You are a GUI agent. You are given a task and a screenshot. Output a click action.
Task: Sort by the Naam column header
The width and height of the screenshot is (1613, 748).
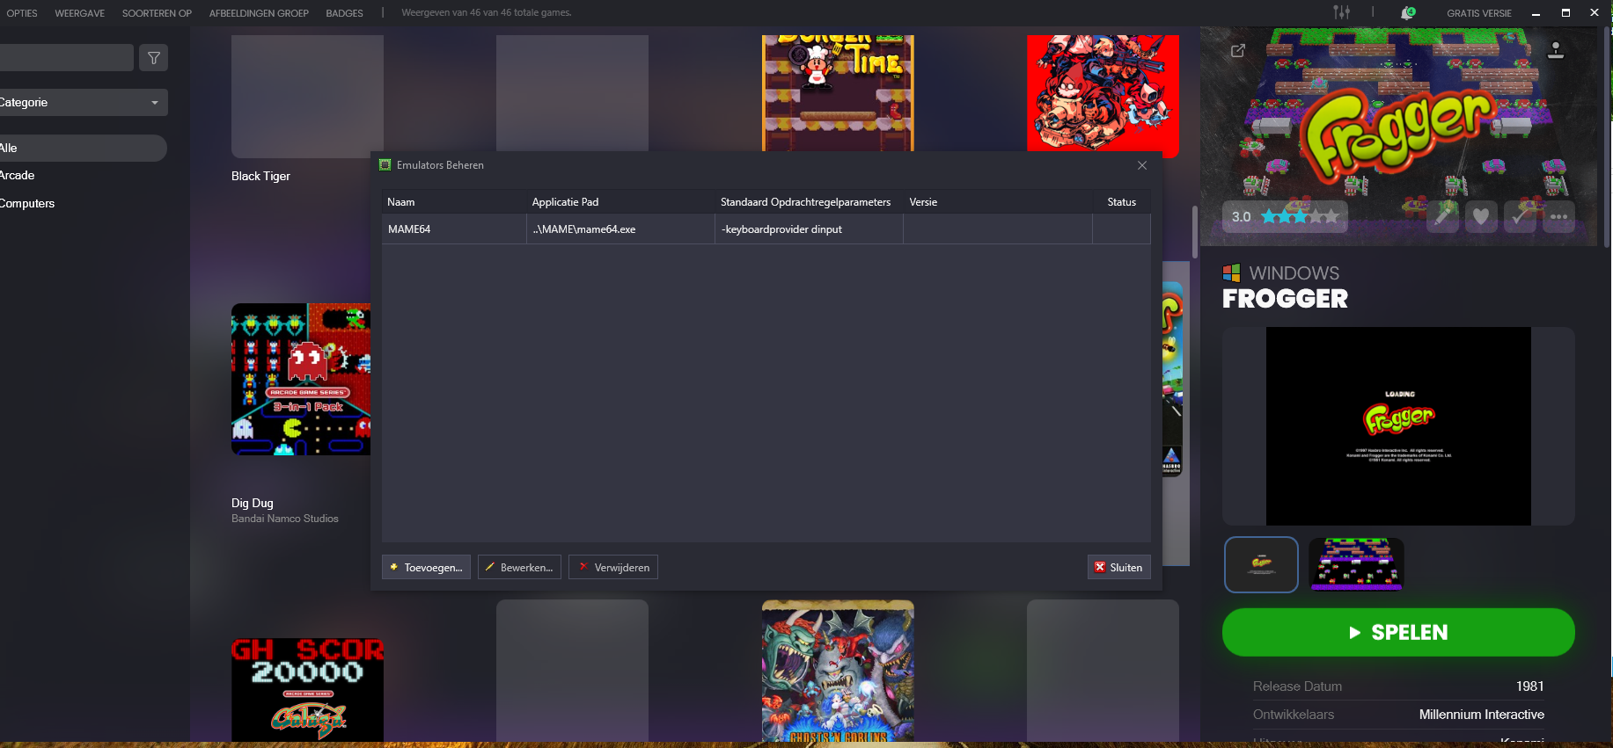coord(454,202)
